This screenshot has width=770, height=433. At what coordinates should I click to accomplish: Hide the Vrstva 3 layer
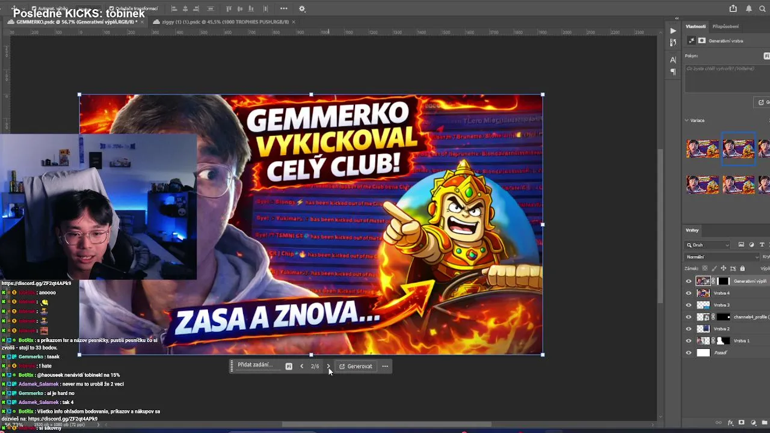point(689,305)
